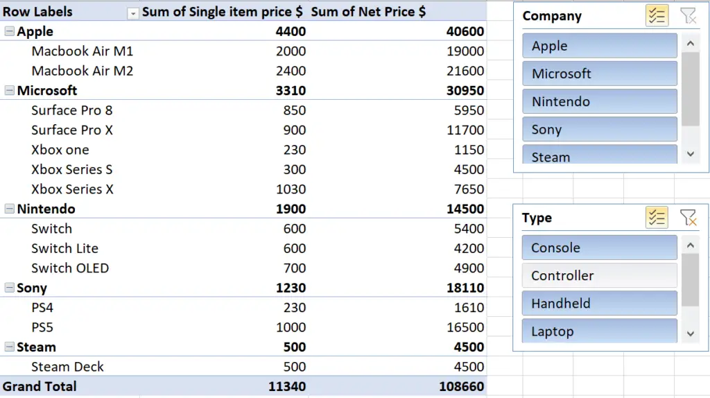Image resolution: width=710 pixels, height=398 pixels.
Task: Collapse the Microsoft group
Action: point(9,91)
